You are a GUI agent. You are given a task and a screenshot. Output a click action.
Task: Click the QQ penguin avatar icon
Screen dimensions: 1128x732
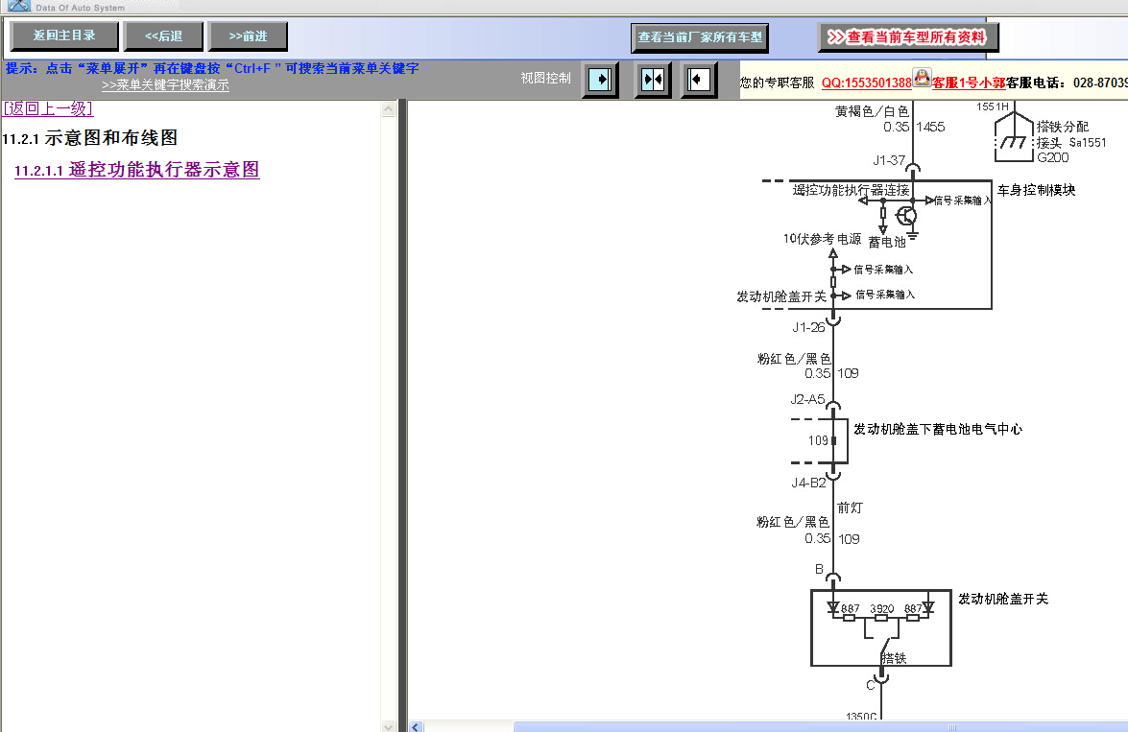click(x=923, y=76)
